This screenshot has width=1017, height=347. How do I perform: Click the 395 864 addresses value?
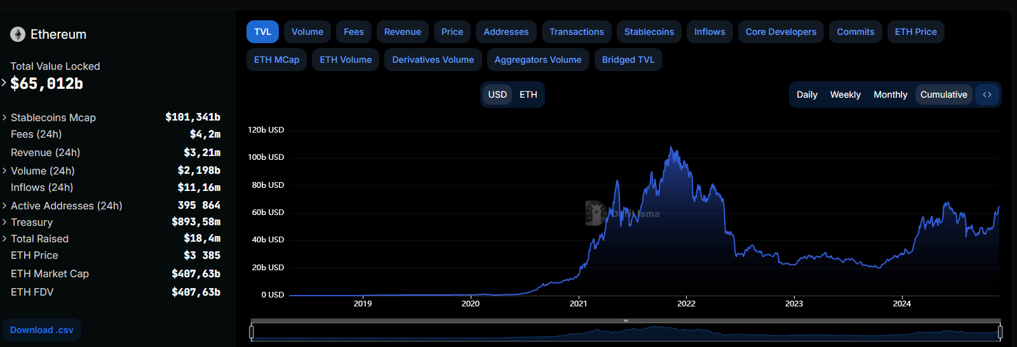(199, 206)
